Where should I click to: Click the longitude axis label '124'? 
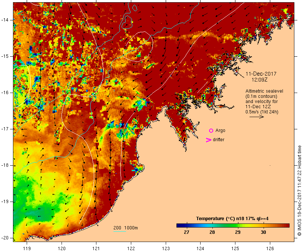(x=200, y=248)
